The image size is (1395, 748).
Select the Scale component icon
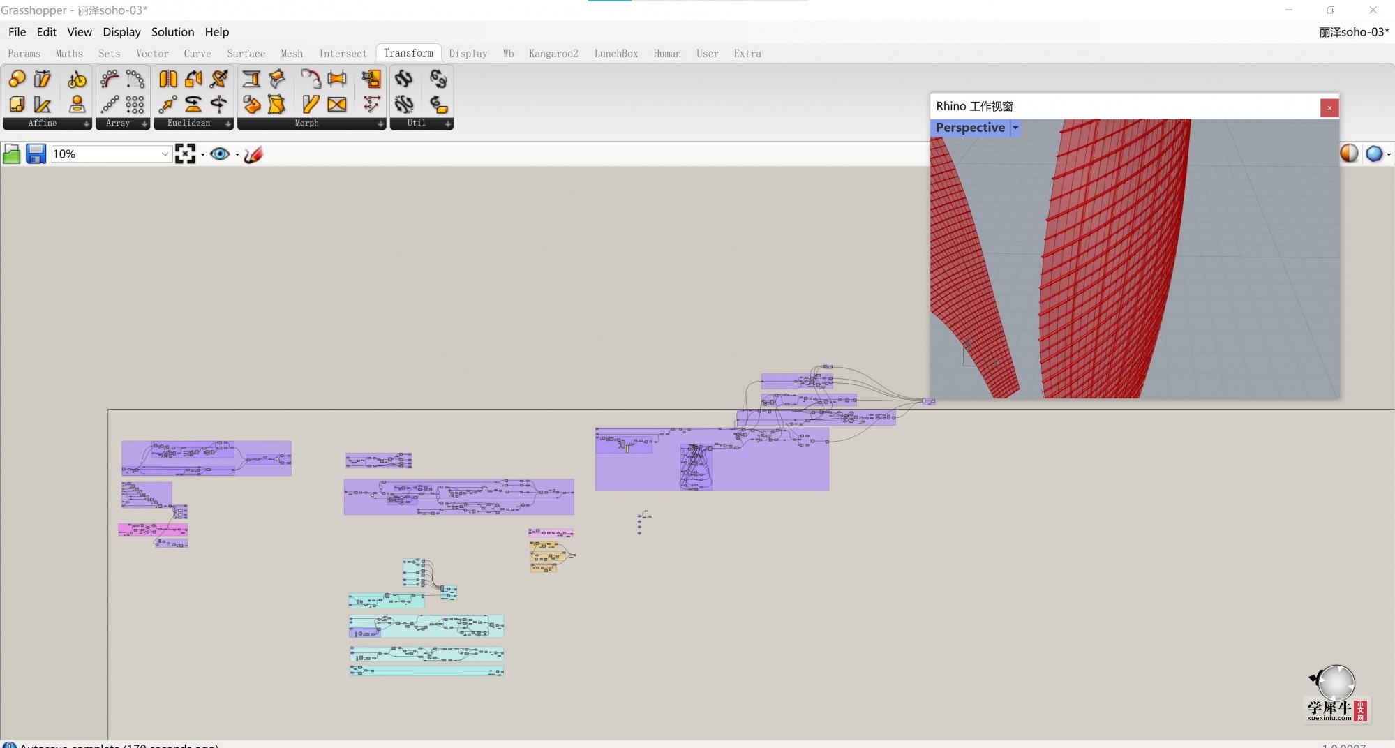[x=17, y=79]
